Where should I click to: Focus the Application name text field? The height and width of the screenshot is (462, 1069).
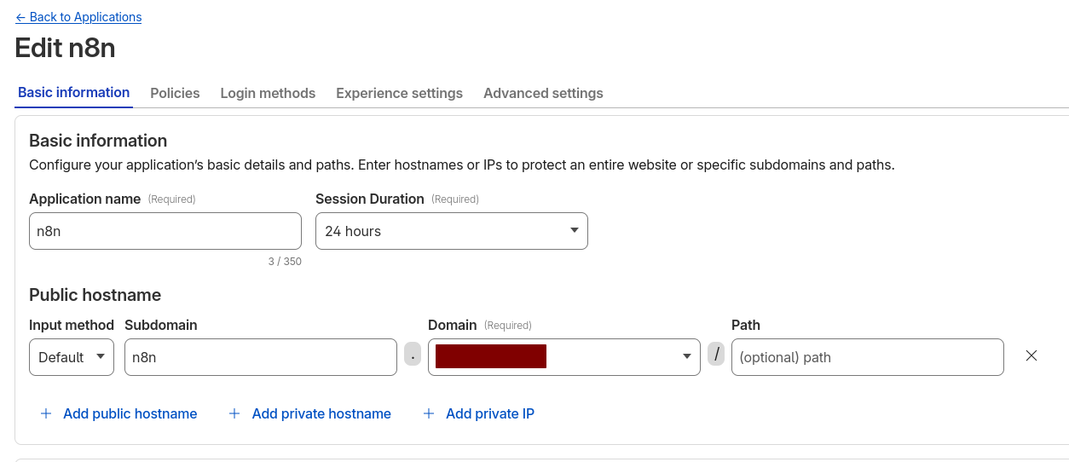pyautogui.click(x=165, y=231)
